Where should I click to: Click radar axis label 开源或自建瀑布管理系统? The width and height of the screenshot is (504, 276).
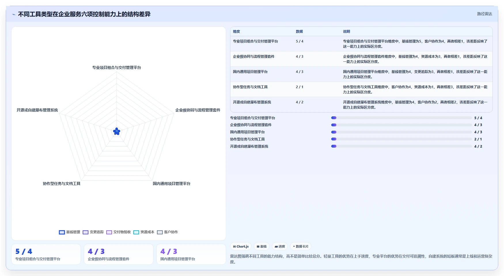37,110
